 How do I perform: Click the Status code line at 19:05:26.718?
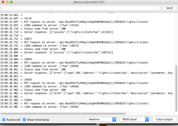(33, 28)
